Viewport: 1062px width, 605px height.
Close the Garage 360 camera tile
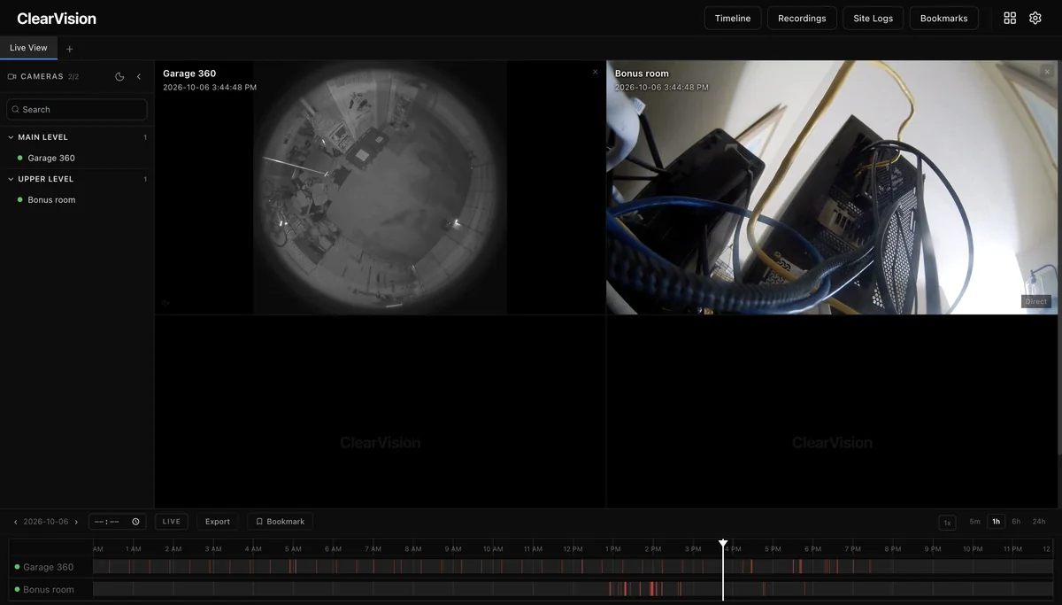tap(595, 72)
